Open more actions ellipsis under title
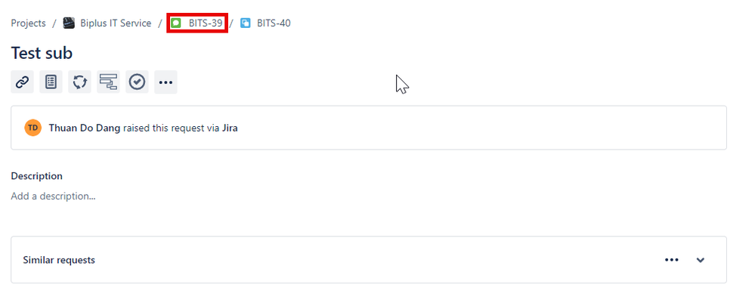 click(x=166, y=82)
